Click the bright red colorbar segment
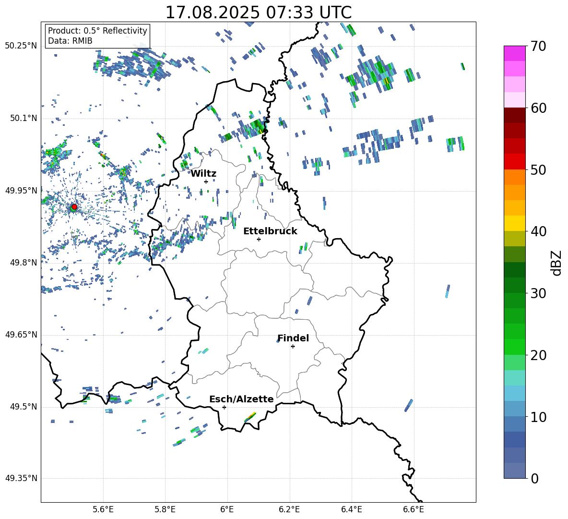568x519 pixels. (514, 162)
